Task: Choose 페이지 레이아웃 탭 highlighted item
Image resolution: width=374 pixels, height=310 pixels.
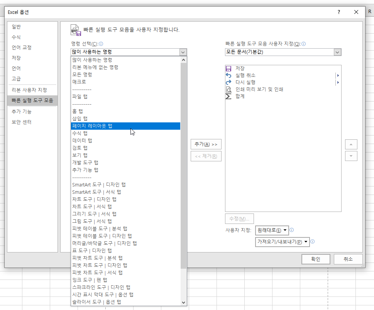Action: pos(125,126)
